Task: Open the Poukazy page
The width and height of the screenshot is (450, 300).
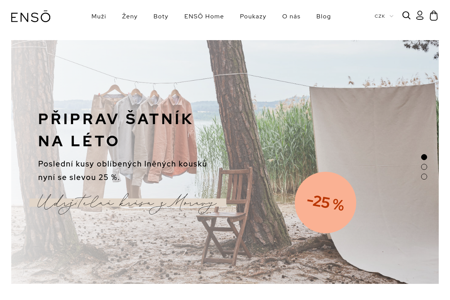Action: click(x=253, y=16)
